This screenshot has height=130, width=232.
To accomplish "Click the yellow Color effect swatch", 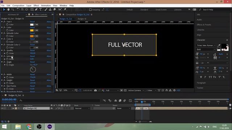I will 32,30.
